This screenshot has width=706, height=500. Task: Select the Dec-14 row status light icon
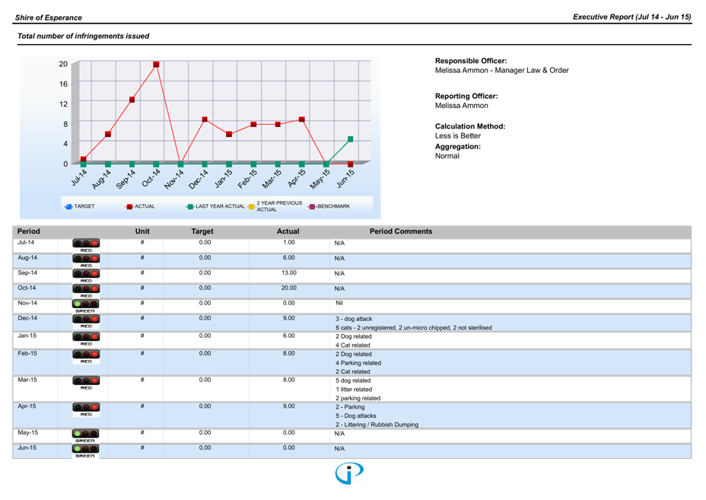point(86,319)
